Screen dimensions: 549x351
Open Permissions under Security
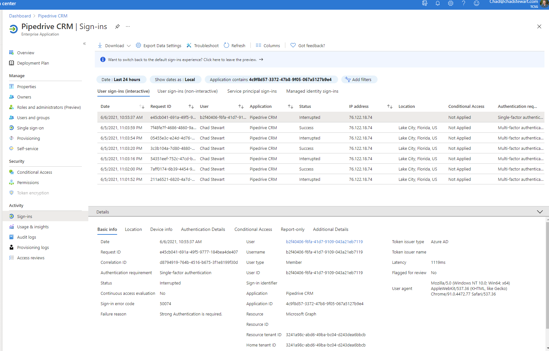(28, 183)
